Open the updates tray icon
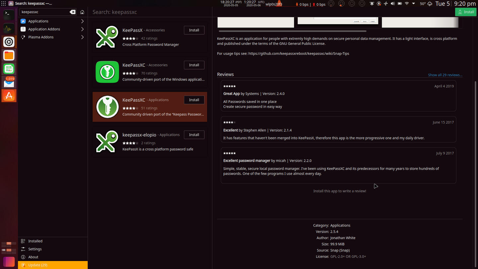478x269 pixels. point(379,4)
